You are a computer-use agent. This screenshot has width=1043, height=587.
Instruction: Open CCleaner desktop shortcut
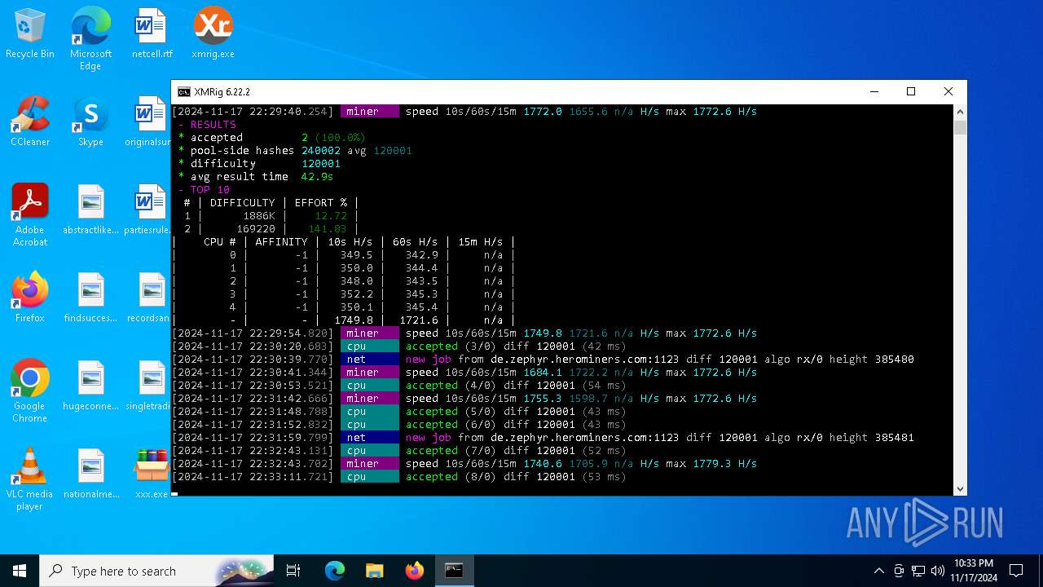(x=30, y=122)
